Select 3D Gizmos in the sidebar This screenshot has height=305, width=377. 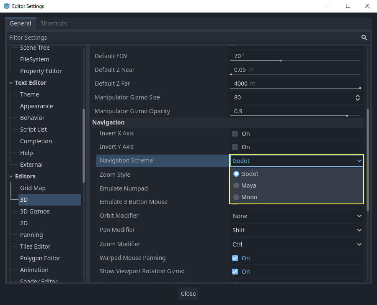(35, 211)
